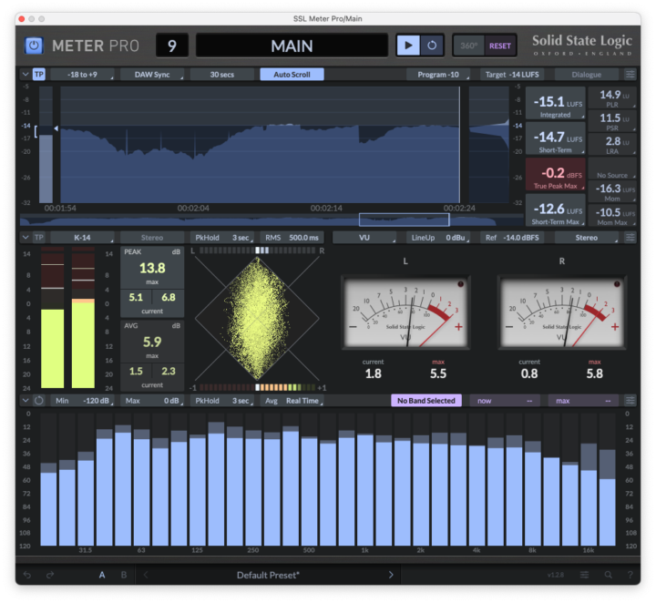This screenshot has height=603, width=656.
Task: Click the -12.6 LUFS Short-Term Max readout
Action: (555, 210)
